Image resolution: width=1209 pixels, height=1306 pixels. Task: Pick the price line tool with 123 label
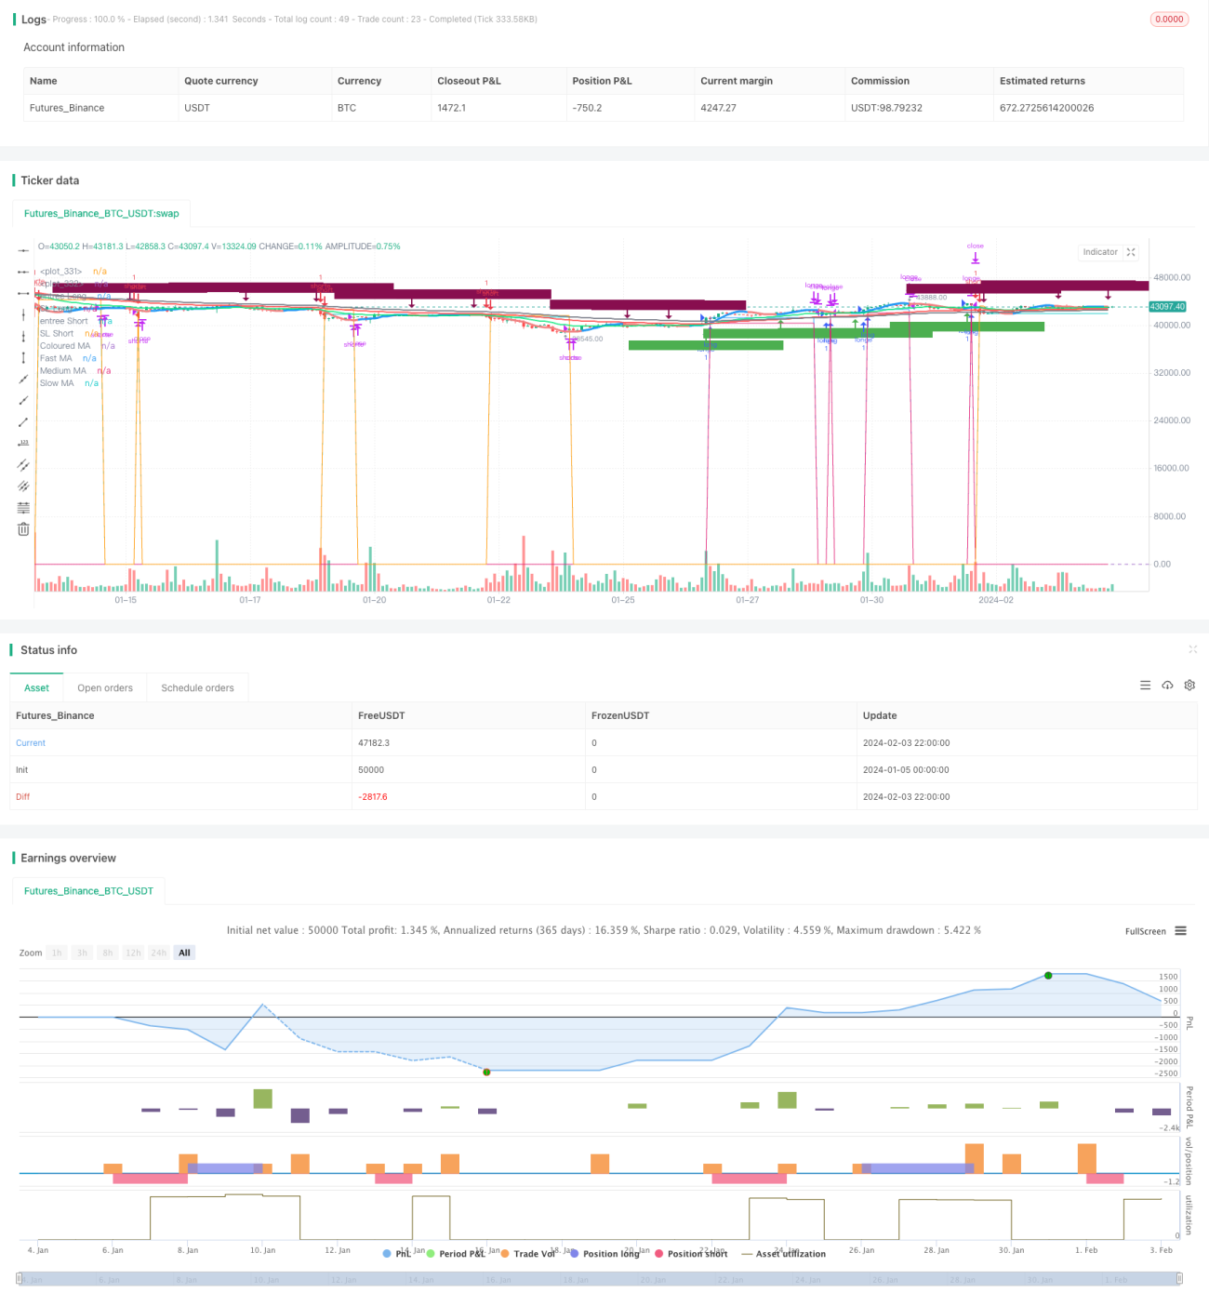point(23,444)
